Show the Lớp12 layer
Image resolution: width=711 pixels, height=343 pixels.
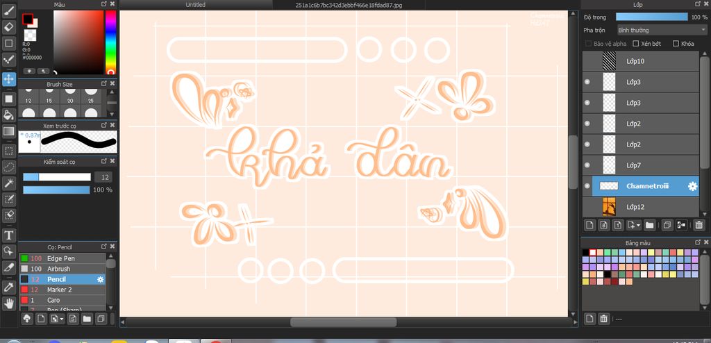pyautogui.click(x=587, y=207)
